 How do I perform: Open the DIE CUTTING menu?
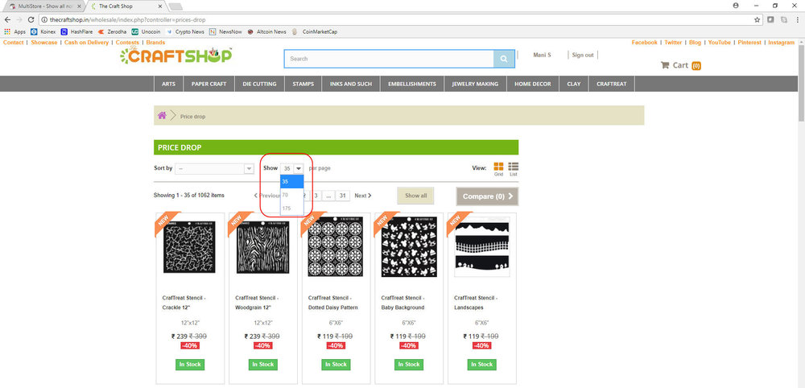point(259,84)
